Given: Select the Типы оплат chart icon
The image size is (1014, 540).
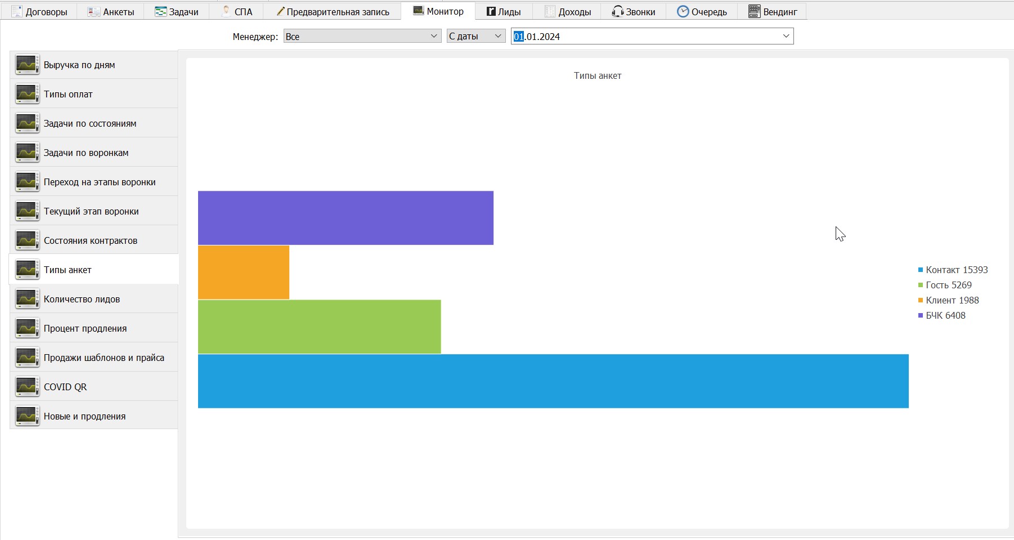Looking at the screenshot, I should tap(27, 94).
